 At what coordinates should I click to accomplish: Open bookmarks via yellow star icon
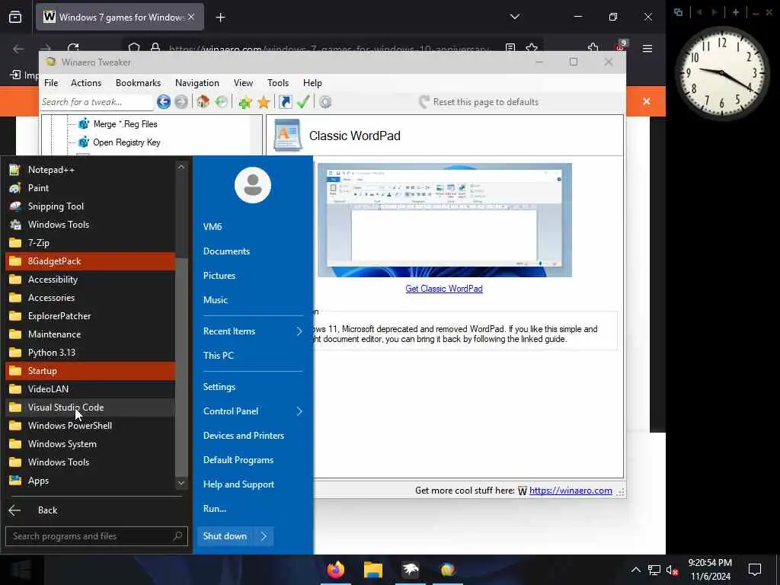pyautogui.click(x=263, y=102)
